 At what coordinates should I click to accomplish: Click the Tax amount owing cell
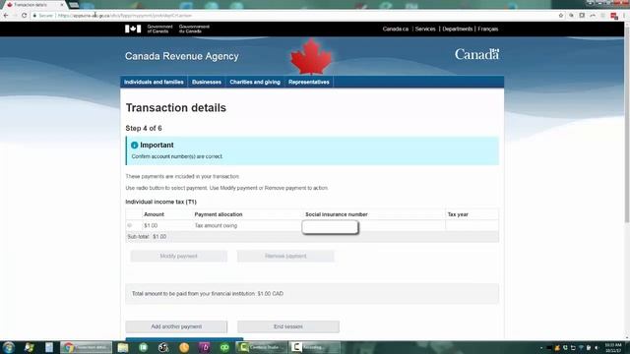(216, 225)
